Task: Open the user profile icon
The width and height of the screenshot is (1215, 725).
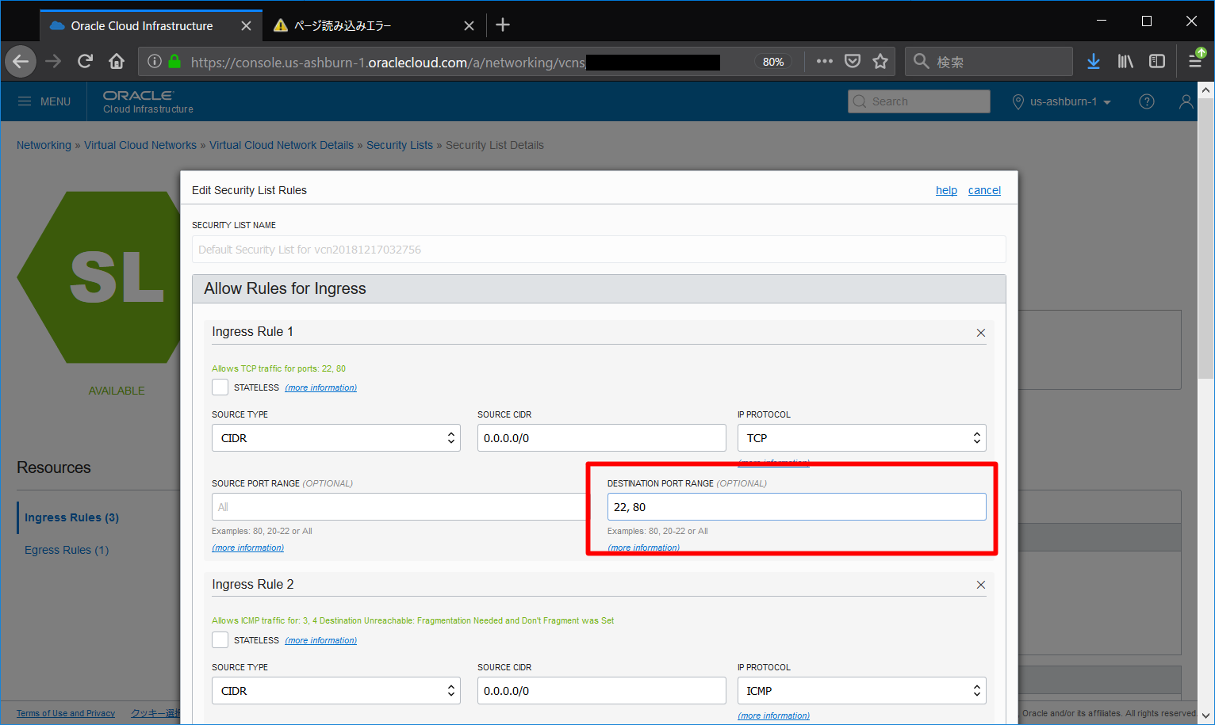Action: (1186, 101)
